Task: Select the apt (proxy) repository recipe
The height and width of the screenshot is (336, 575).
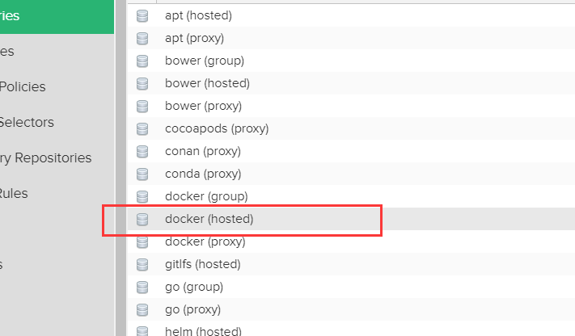Action: point(194,38)
